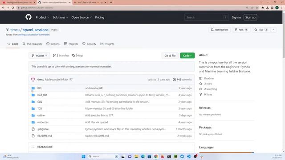Switch to the Pull requests tab
Viewport: 285px width, 160px height.
pos(32,44)
